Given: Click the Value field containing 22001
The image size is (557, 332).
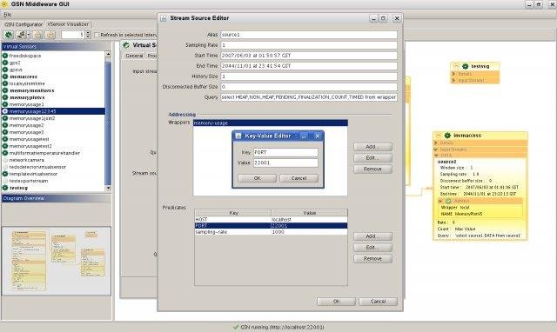Looking at the screenshot, I should click(x=285, y=163).
